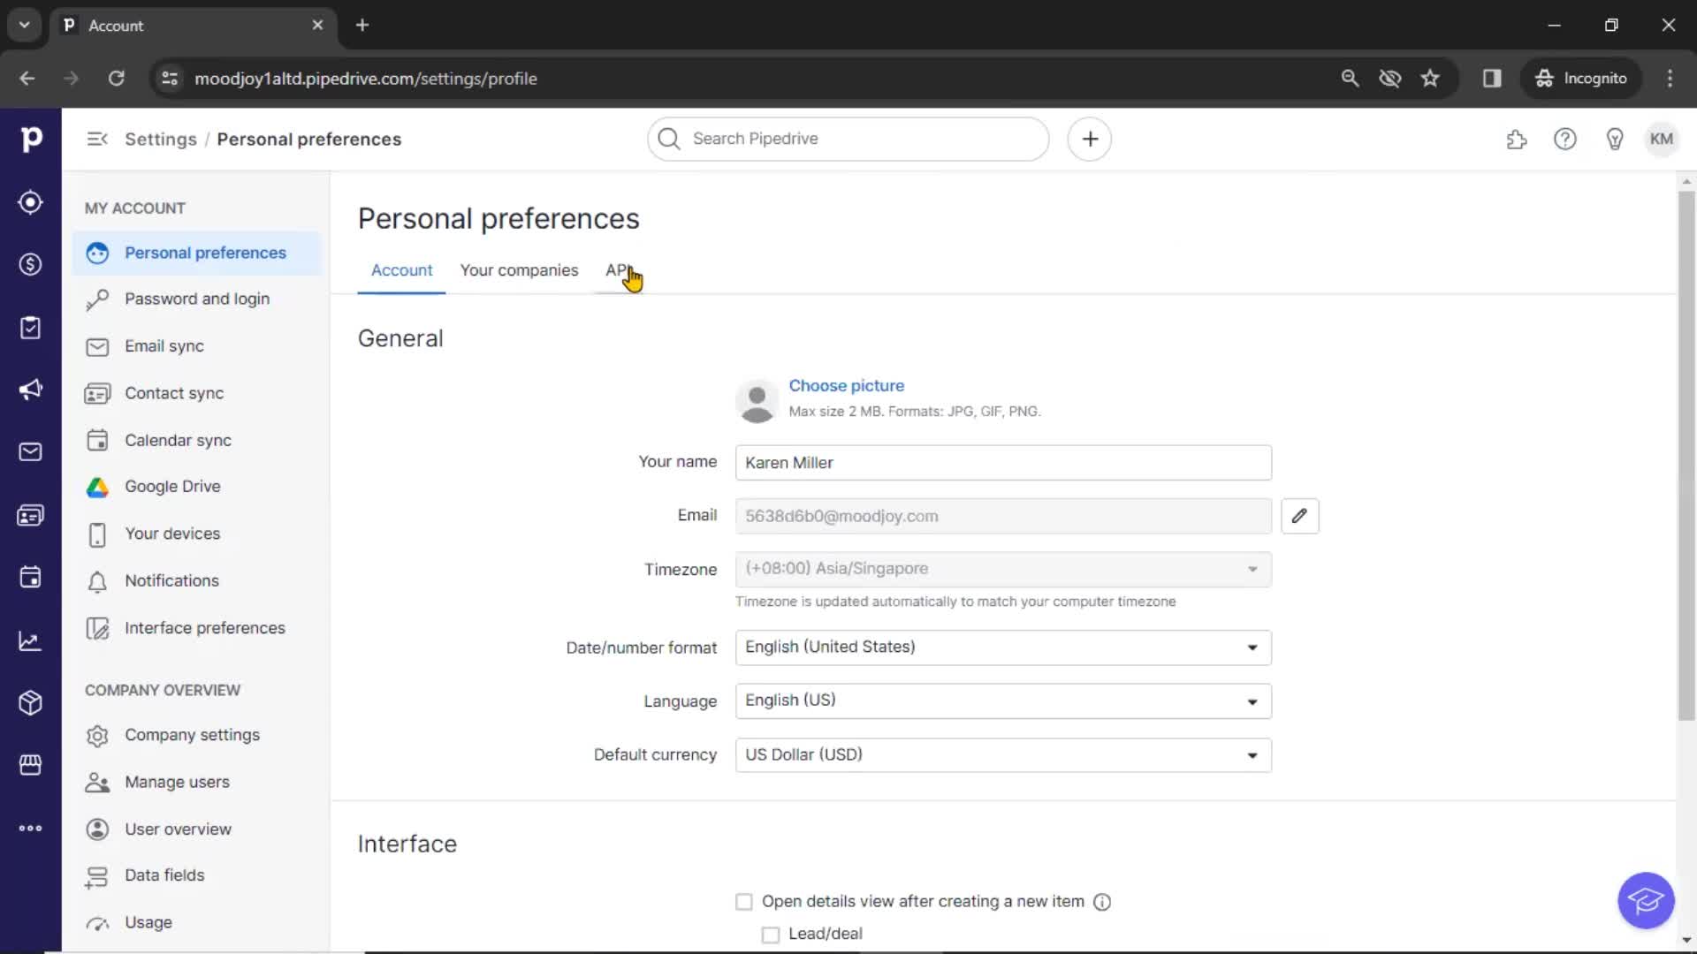Click the Email sync sidebar item
This screenshot has height=954, width=1697.
[164, 346]
